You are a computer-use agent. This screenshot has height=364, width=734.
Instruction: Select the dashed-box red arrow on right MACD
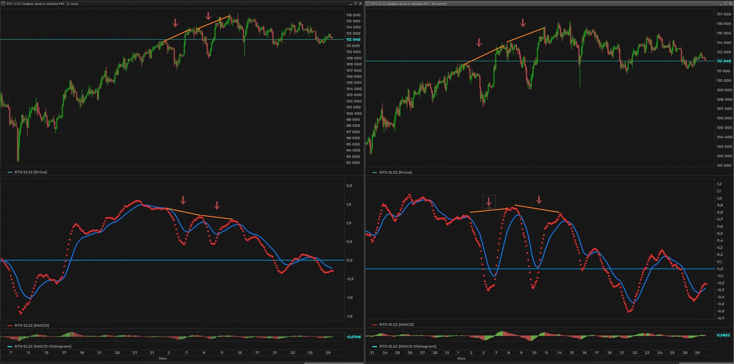[489, 202]
